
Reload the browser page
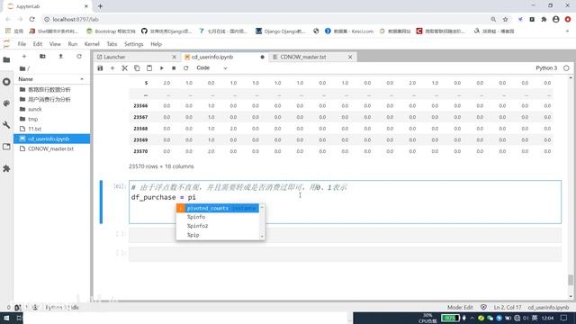[32, 19]
